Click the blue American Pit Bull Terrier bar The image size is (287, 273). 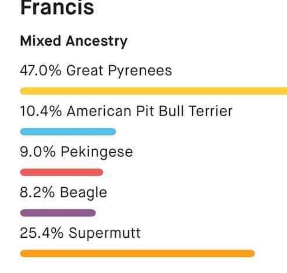(68, 131)
